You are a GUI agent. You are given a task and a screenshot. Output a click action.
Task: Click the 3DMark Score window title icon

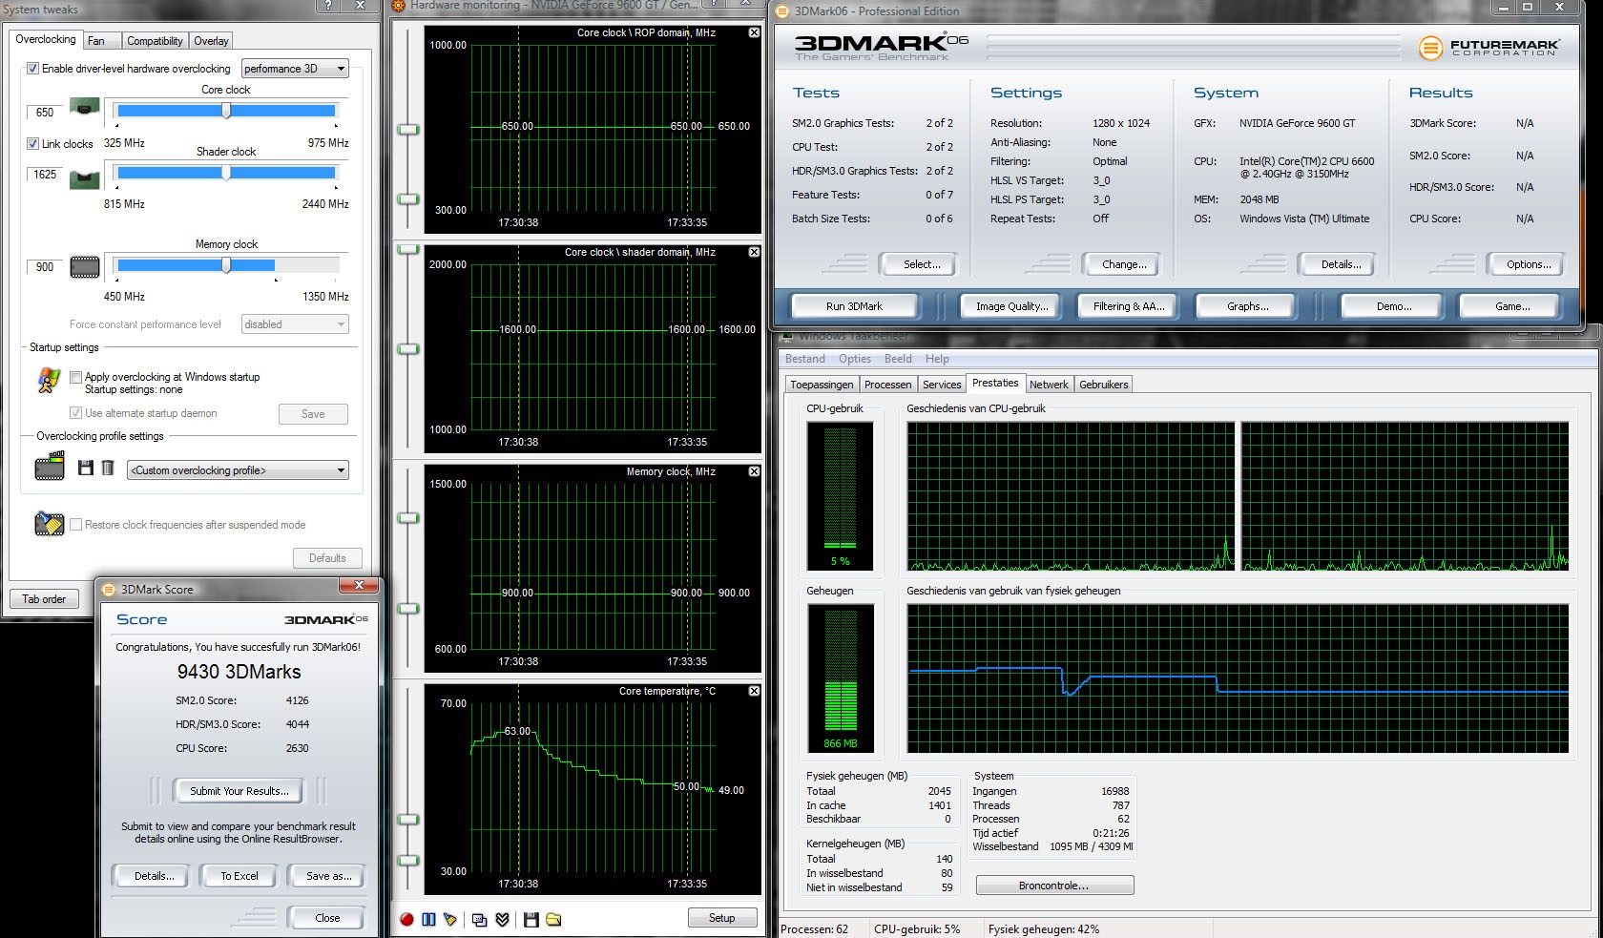[109, 590]
